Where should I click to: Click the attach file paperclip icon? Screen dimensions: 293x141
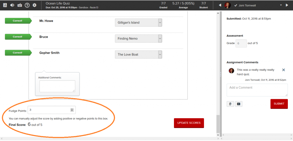coord(230,104)
